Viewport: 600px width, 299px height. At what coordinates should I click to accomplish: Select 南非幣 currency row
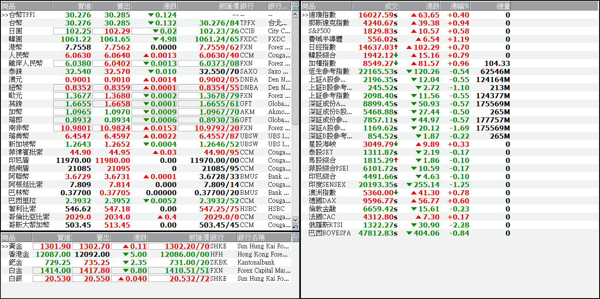pyautogui.click(x=146, y=128)
